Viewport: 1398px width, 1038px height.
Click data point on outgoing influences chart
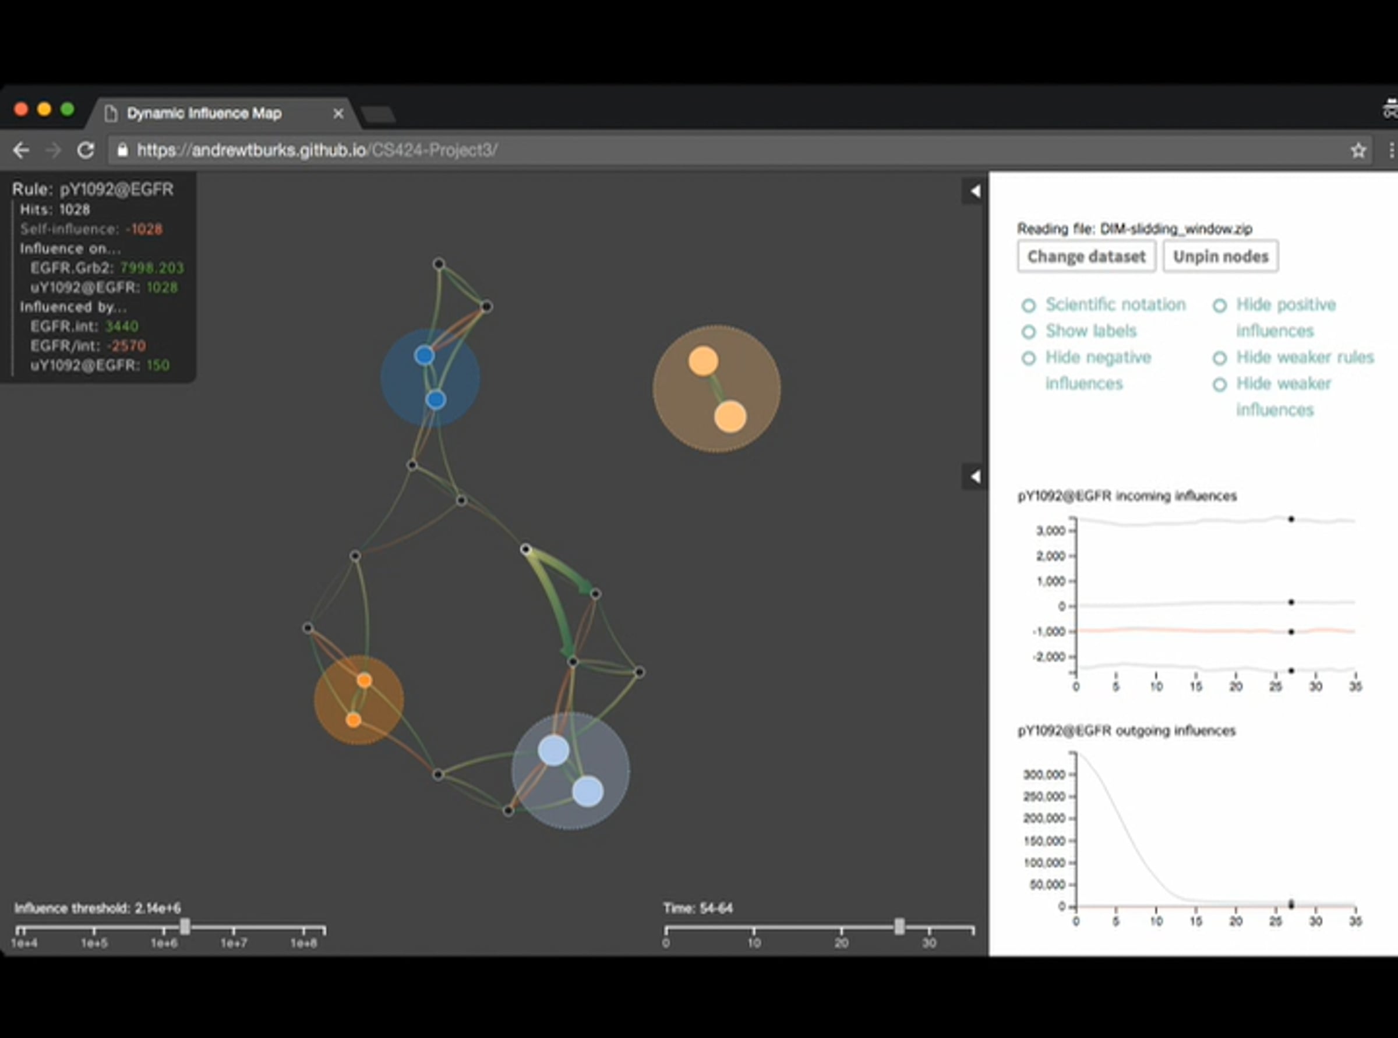pos(1291,904)
